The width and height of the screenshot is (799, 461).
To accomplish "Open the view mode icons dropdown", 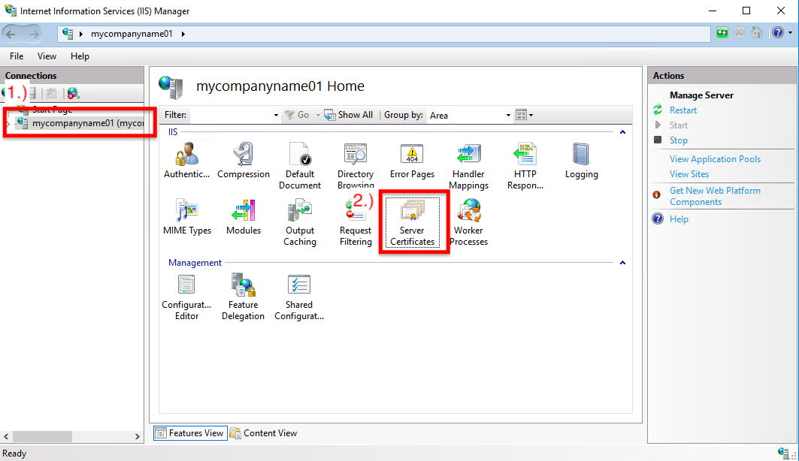I will [x=525, y=115].
